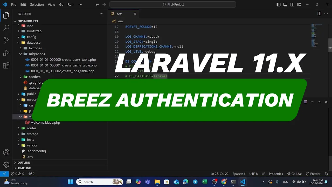Go forward using the navigation arrow
The height and width of the screenshot is (187, 332).
click(104, 4)
